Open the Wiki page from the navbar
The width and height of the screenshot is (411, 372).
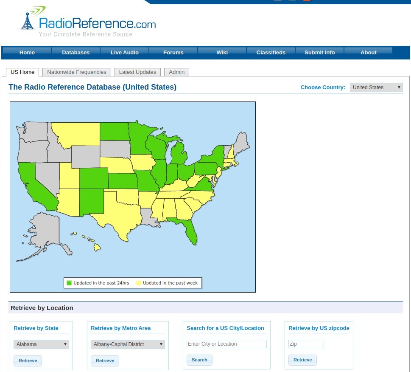[222, 52]
